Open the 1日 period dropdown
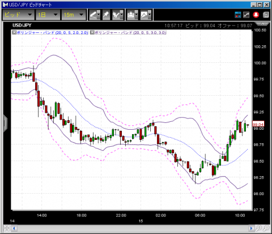The image size is (272, 234). coord(48,15)
